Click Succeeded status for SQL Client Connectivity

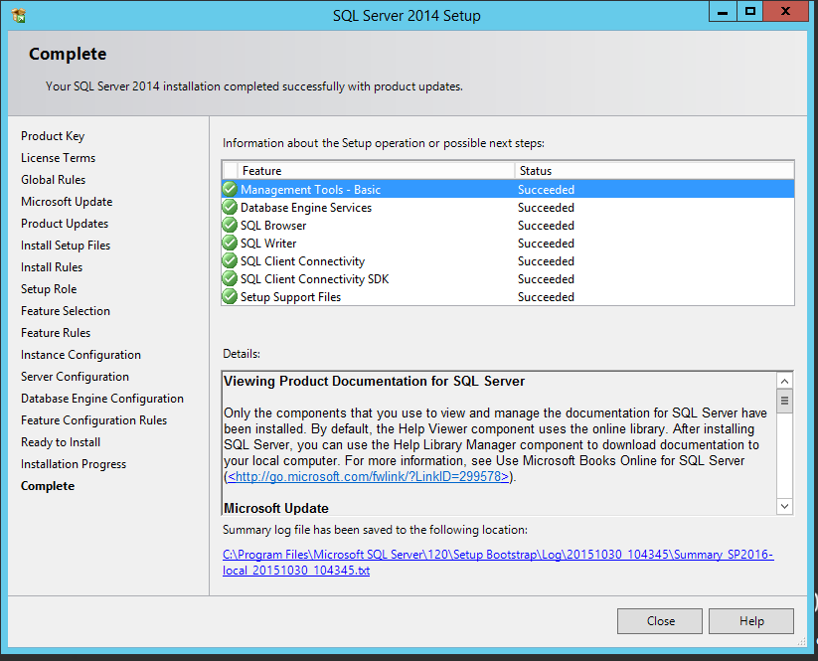coord(546,260)
